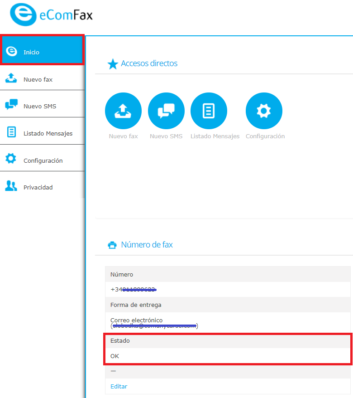The height and width of the screenshot is (398, 353).
Task: Open Configuración from the sidebar menu
Action: [x=43, y=160]
